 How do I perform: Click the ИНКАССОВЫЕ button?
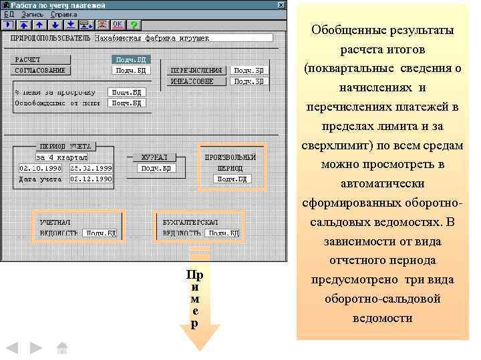point(196,81)
